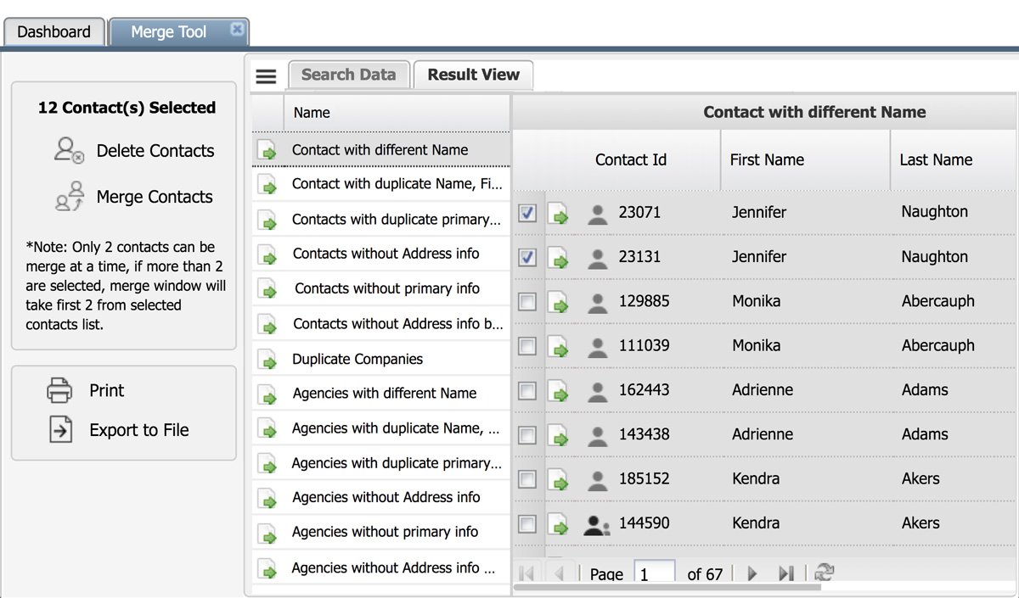Viewport: 1019px width, 598px height.
Task: Check the checkbox for Monika Abercauph 129885
Action: (x=527, y=301)
